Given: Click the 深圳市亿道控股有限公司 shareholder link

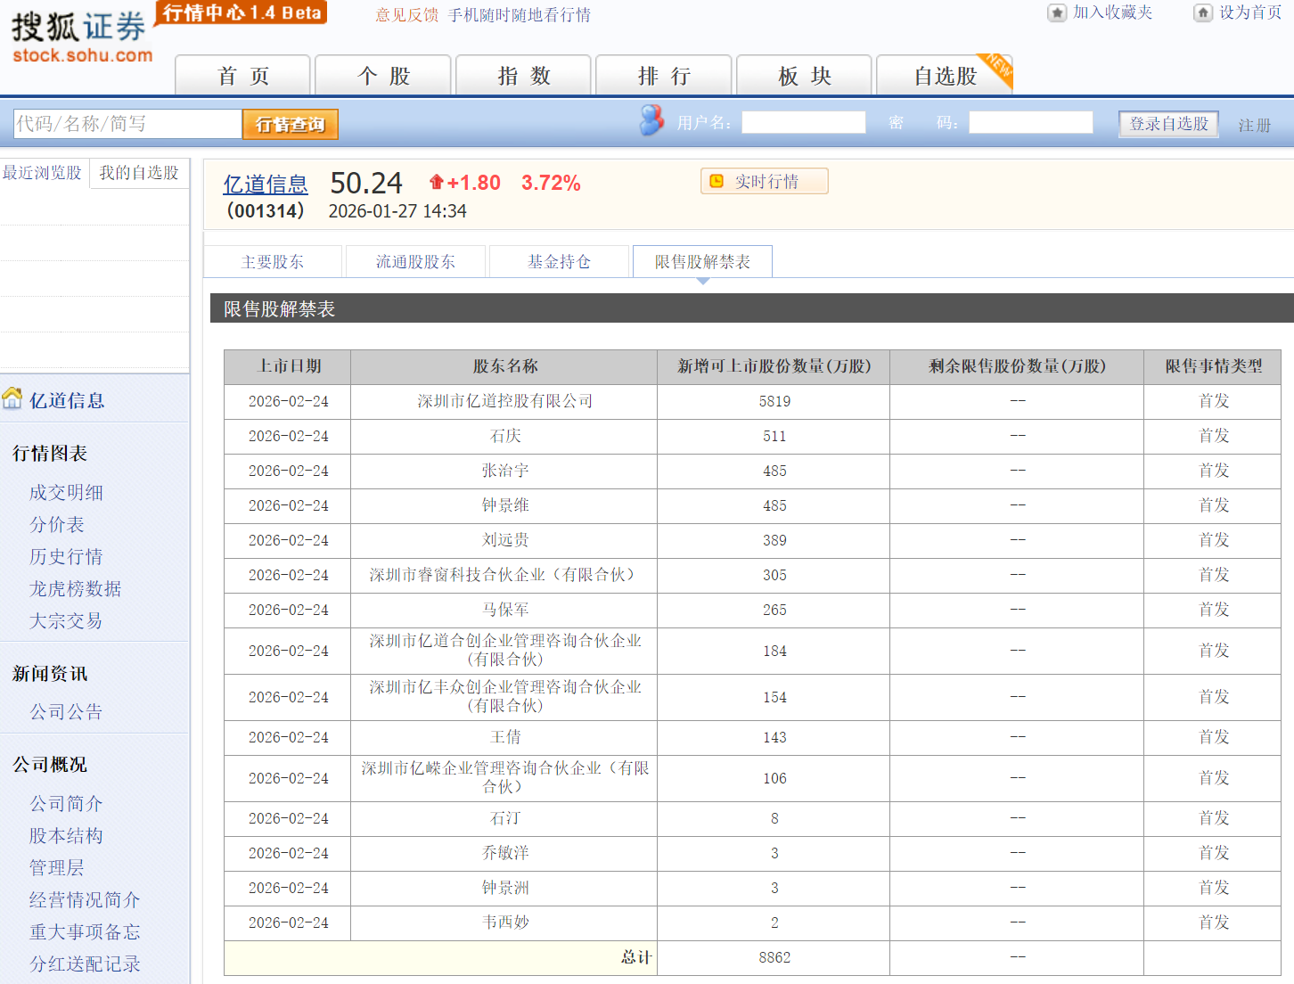Looking at the screenshot, I should pos(504,401).
